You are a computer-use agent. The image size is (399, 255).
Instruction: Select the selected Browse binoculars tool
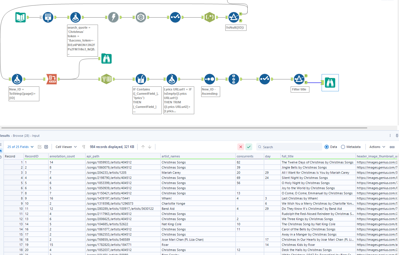330,83
